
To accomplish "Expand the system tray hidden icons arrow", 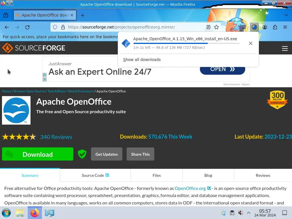I will 249,213.
